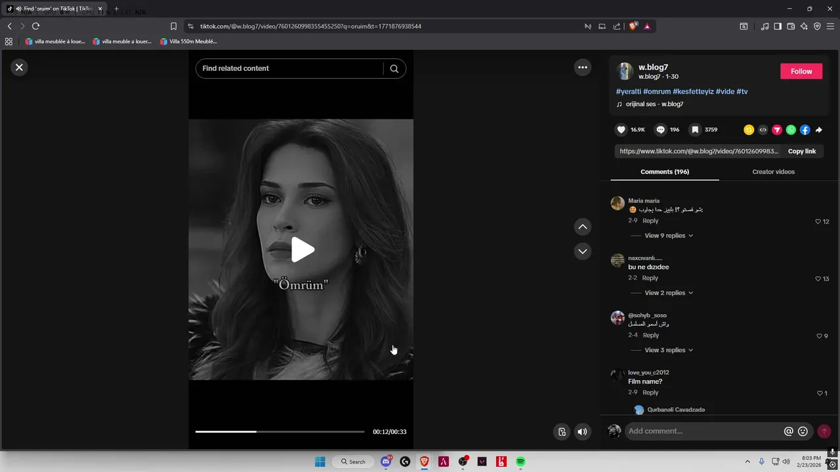840x472 pixels.
Task: Save the video with the bookmark icon
Action: 695,130
